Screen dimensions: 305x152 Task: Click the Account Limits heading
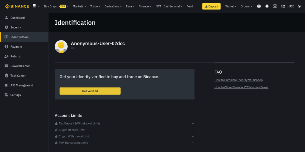pyautogui.click(x=69, y=115)
